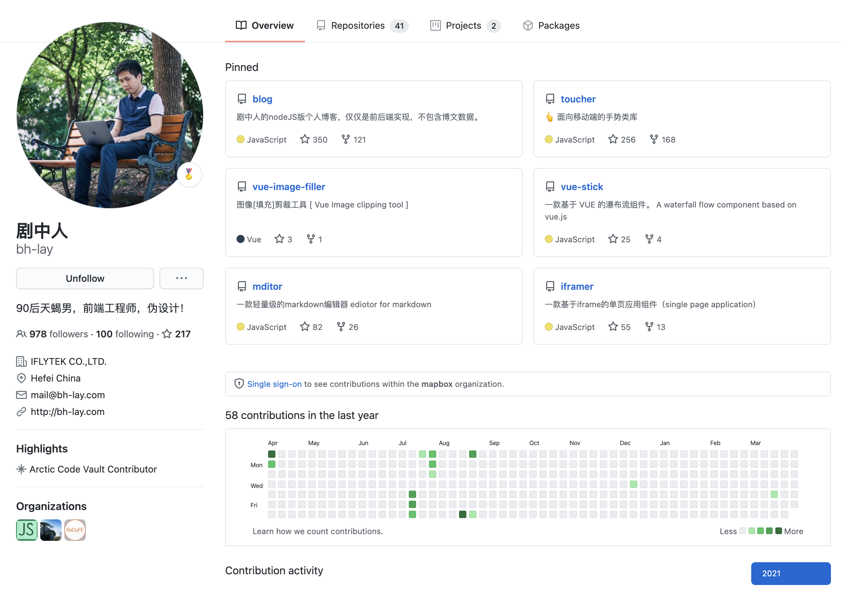Click the medal status badge on avatar

tap(189, 174)
